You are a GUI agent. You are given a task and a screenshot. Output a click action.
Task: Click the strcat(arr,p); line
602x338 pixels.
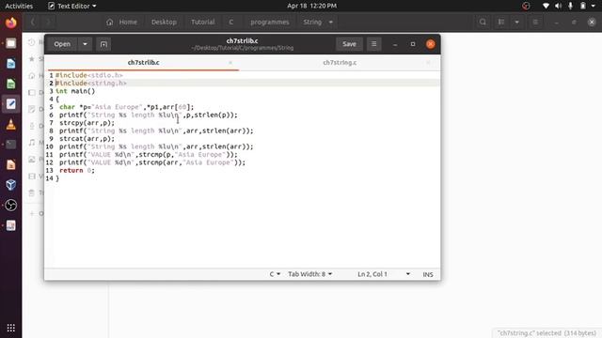(x=87, y=139)
